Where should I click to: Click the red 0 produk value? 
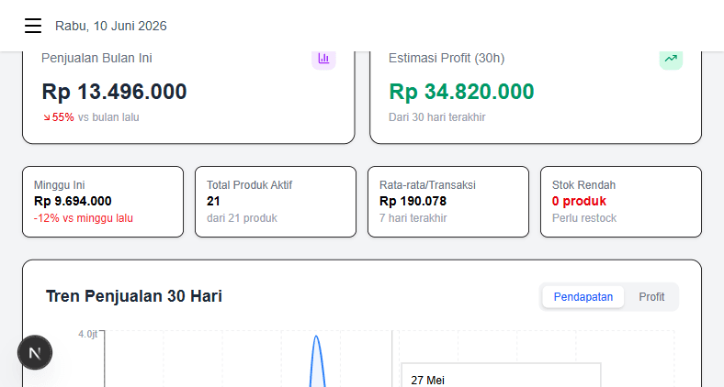click(579, 202)
